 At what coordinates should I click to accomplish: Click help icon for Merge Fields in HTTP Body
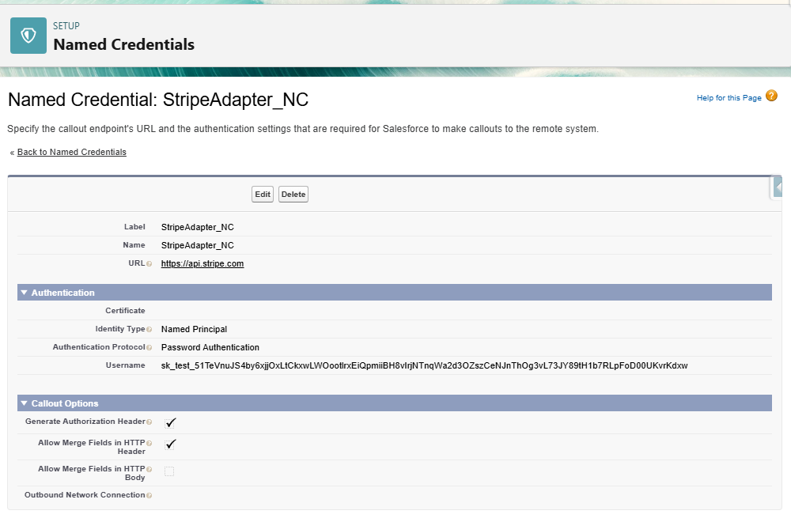pyautogui.click(x=149, y=470)
